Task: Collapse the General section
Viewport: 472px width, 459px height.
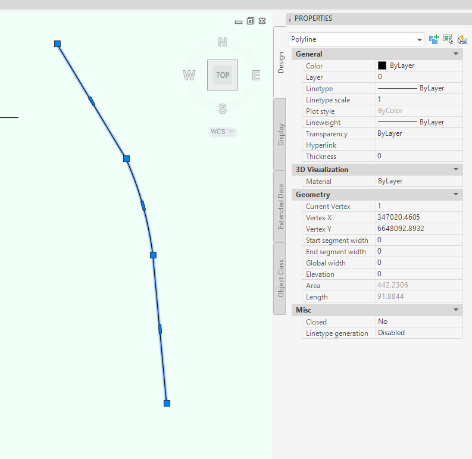Action: point(456,54)
